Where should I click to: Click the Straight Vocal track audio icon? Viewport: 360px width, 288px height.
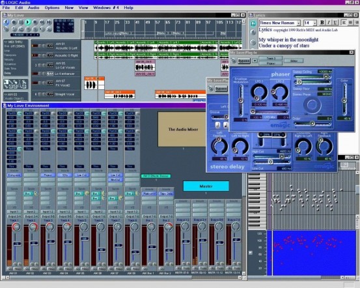pyautogui.click(x=50, y=94)
